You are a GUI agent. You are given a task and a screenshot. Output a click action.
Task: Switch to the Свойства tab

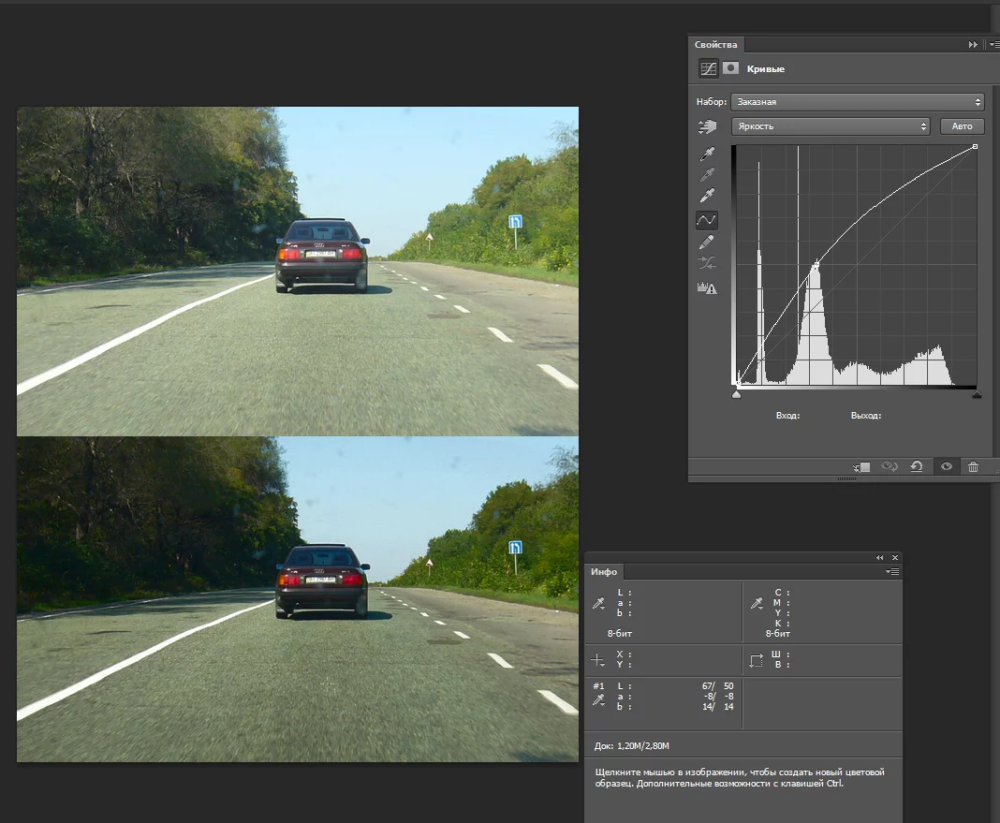tap(715, 45)
